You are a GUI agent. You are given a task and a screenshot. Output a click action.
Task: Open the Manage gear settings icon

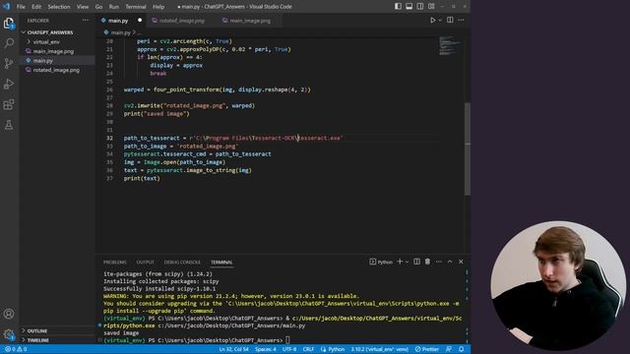(x=9, y=334)
